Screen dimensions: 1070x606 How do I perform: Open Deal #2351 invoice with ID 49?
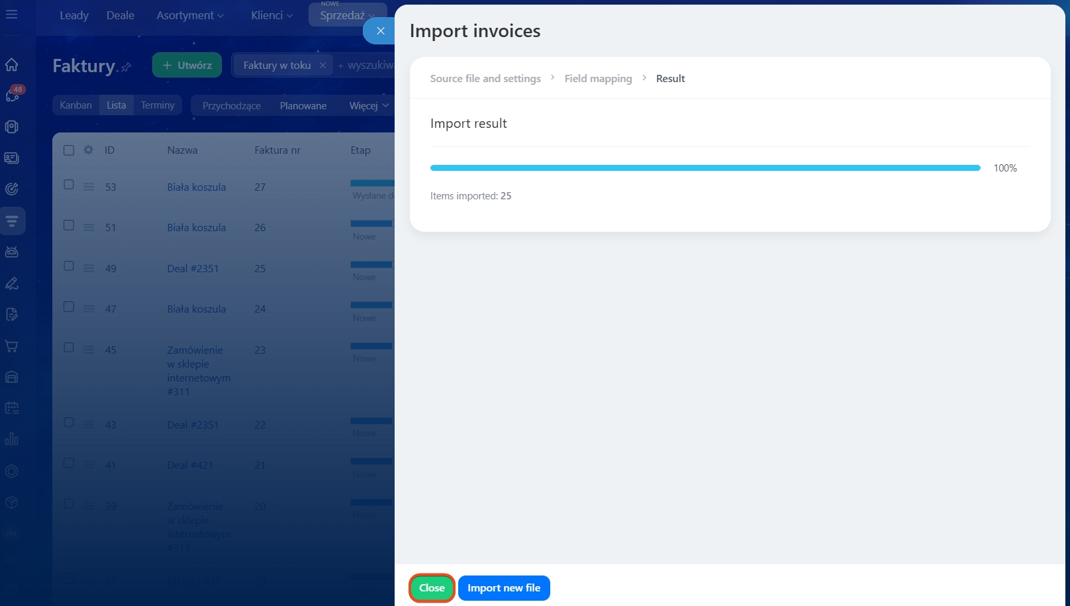(193, 268)
